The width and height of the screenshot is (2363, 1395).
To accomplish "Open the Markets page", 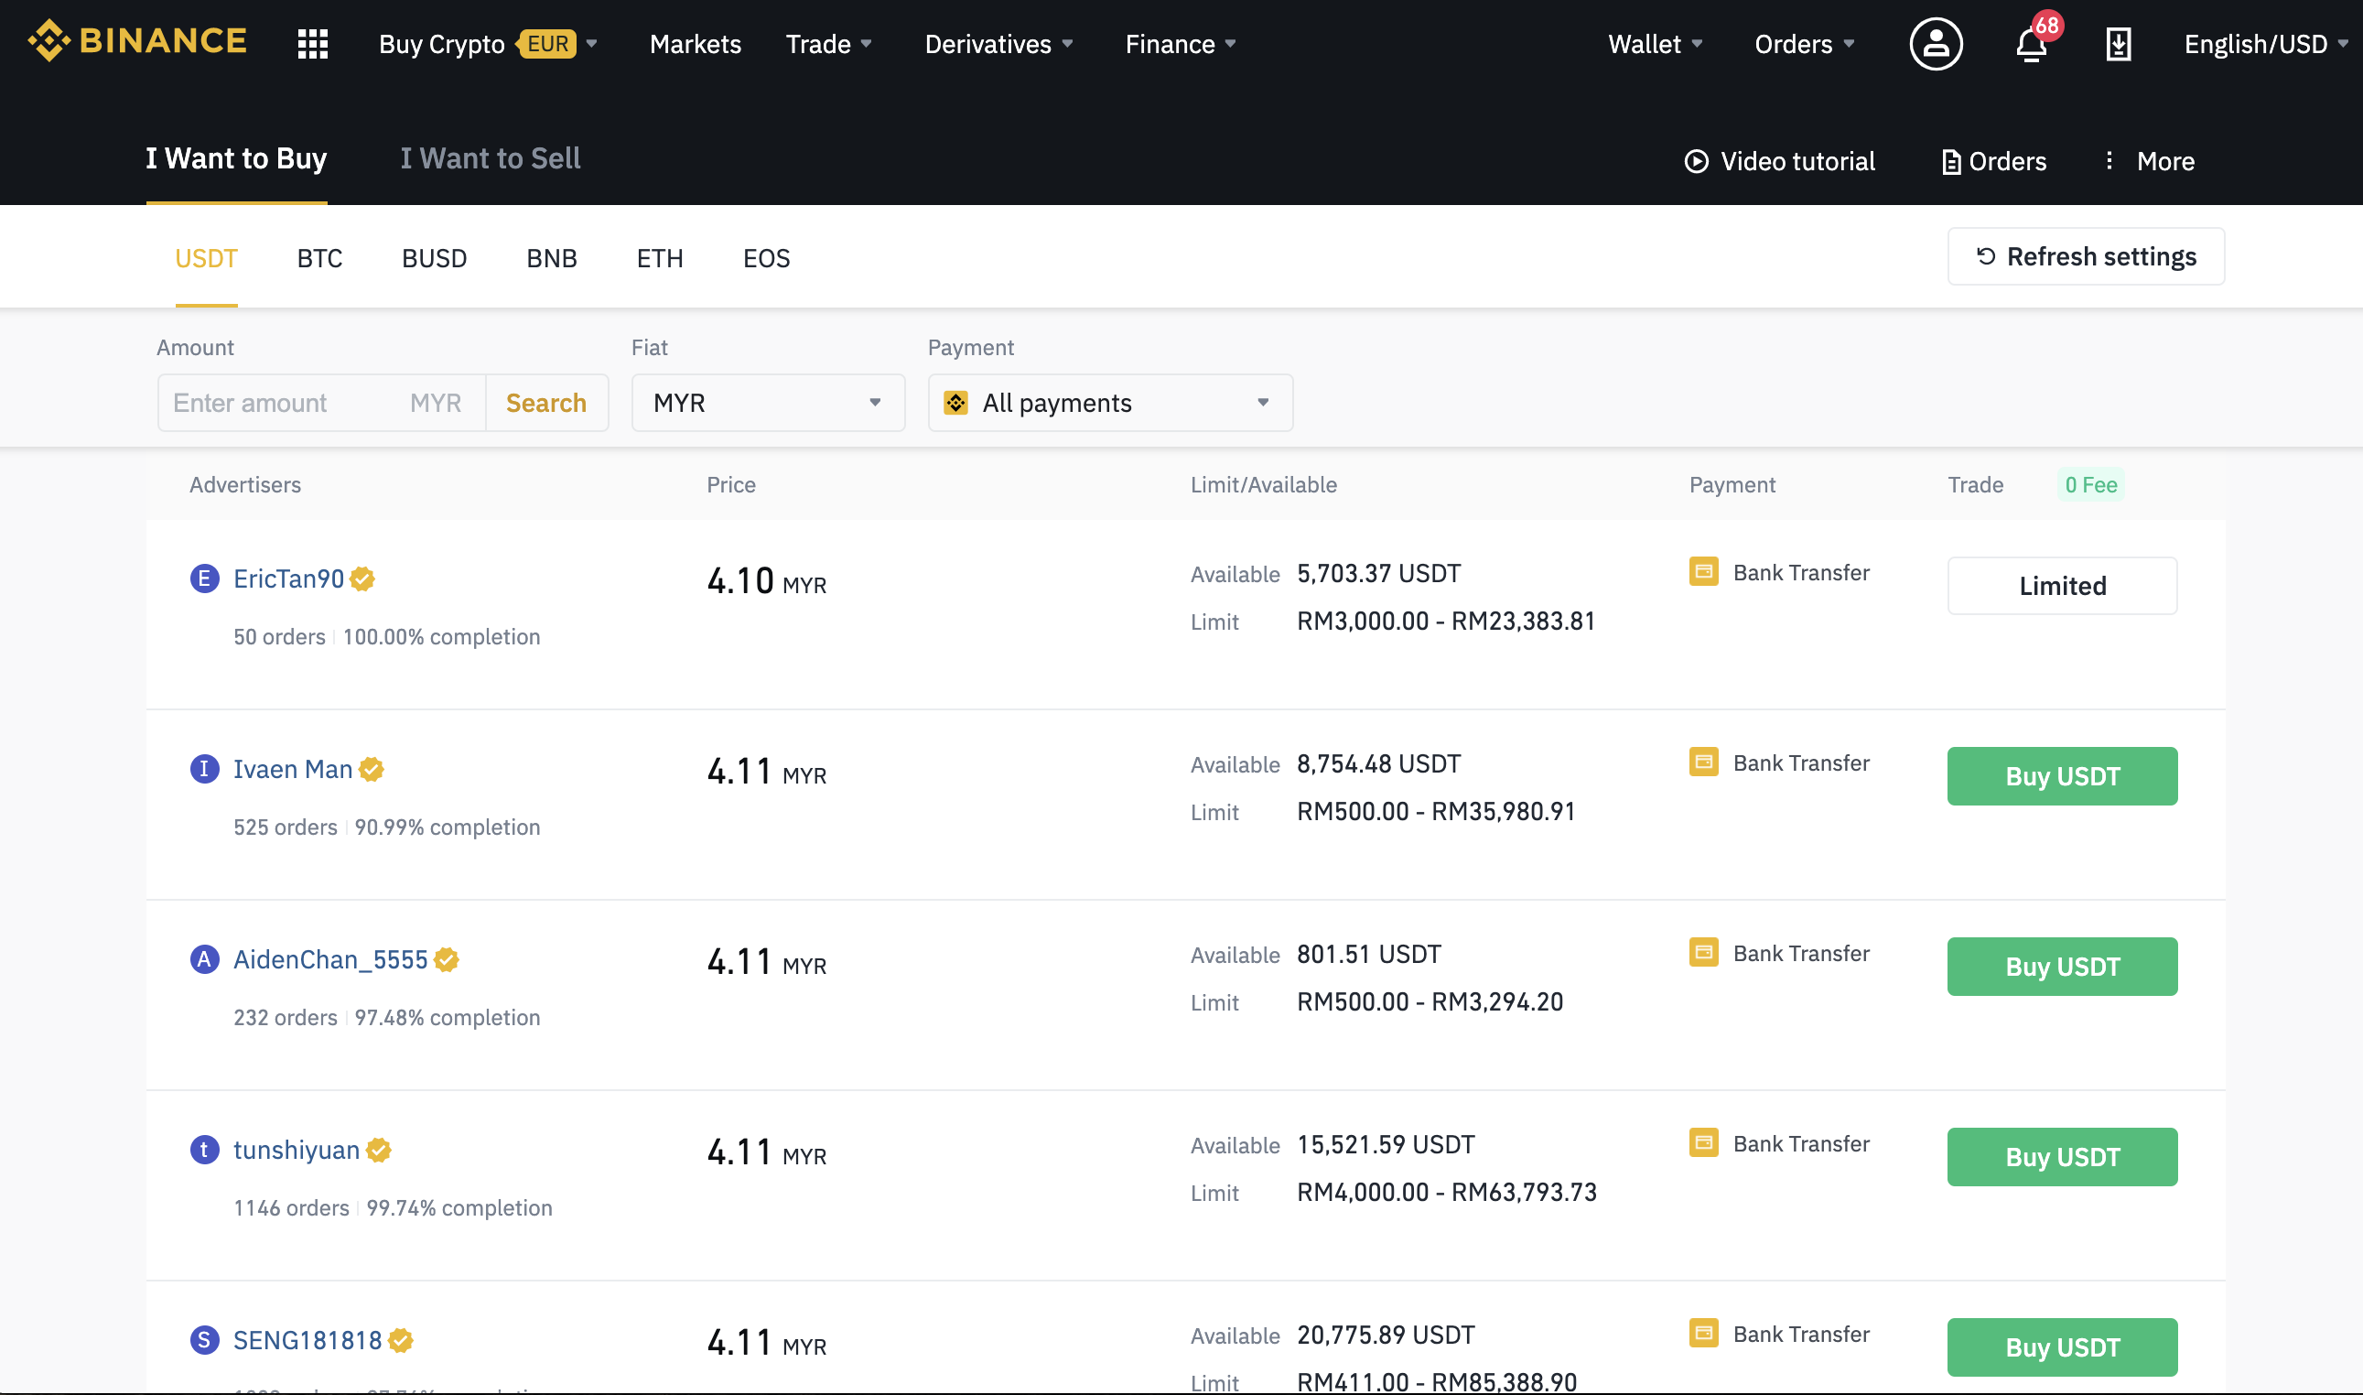I will click(696, 43).
